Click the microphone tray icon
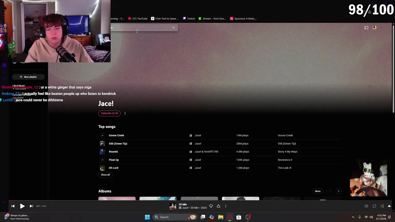 [360, 217]
